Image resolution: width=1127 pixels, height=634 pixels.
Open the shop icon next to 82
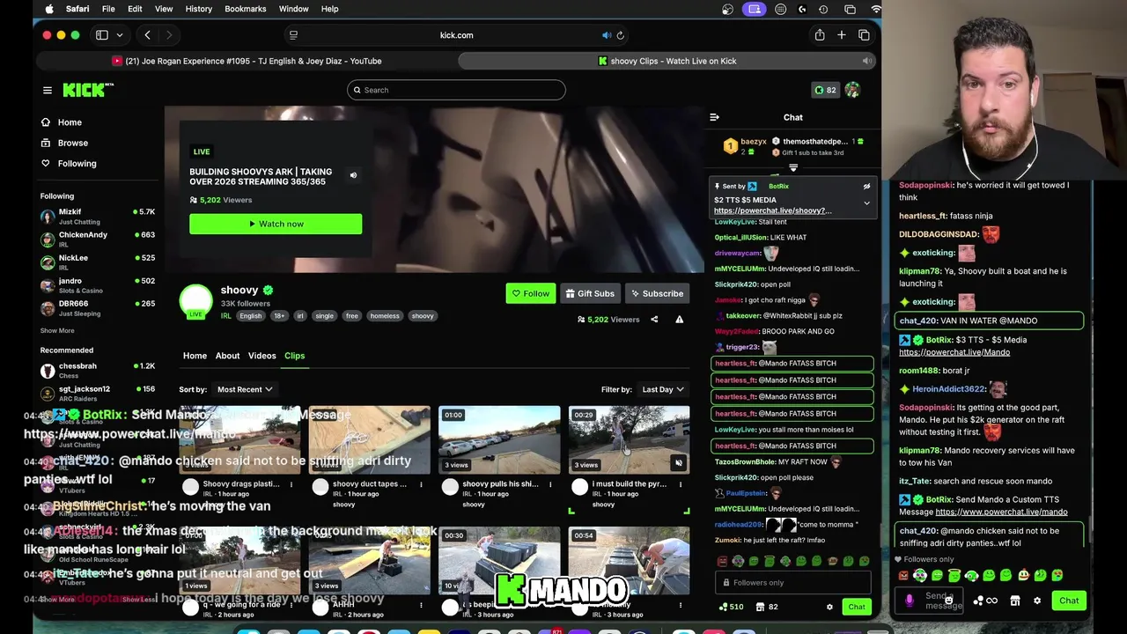point(760,607)
